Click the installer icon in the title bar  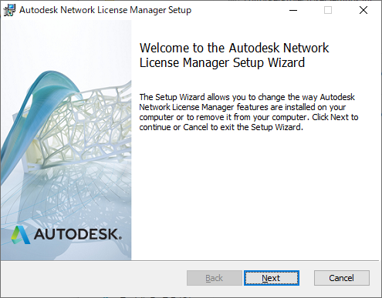pos(9,10)
